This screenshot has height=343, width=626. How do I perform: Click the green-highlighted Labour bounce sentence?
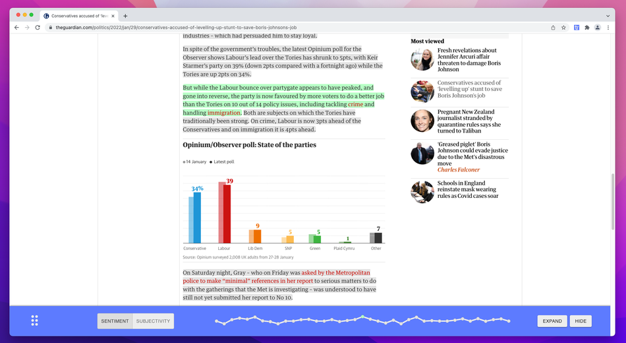[283, 100]
